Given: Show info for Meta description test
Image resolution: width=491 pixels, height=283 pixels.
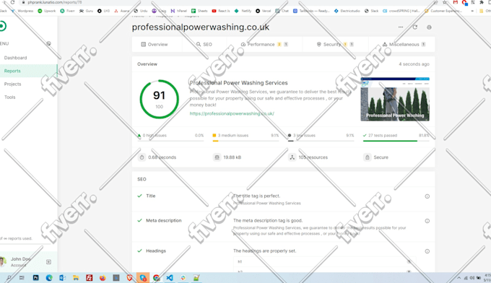Looking at the screenshot, I should coord(427,221).
